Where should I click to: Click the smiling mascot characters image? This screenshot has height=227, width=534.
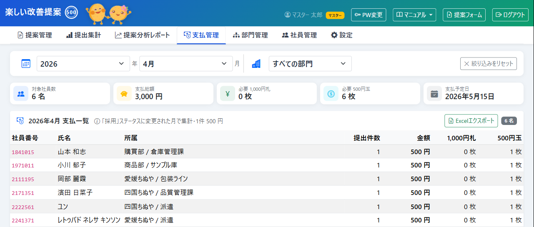pos(108,14)
